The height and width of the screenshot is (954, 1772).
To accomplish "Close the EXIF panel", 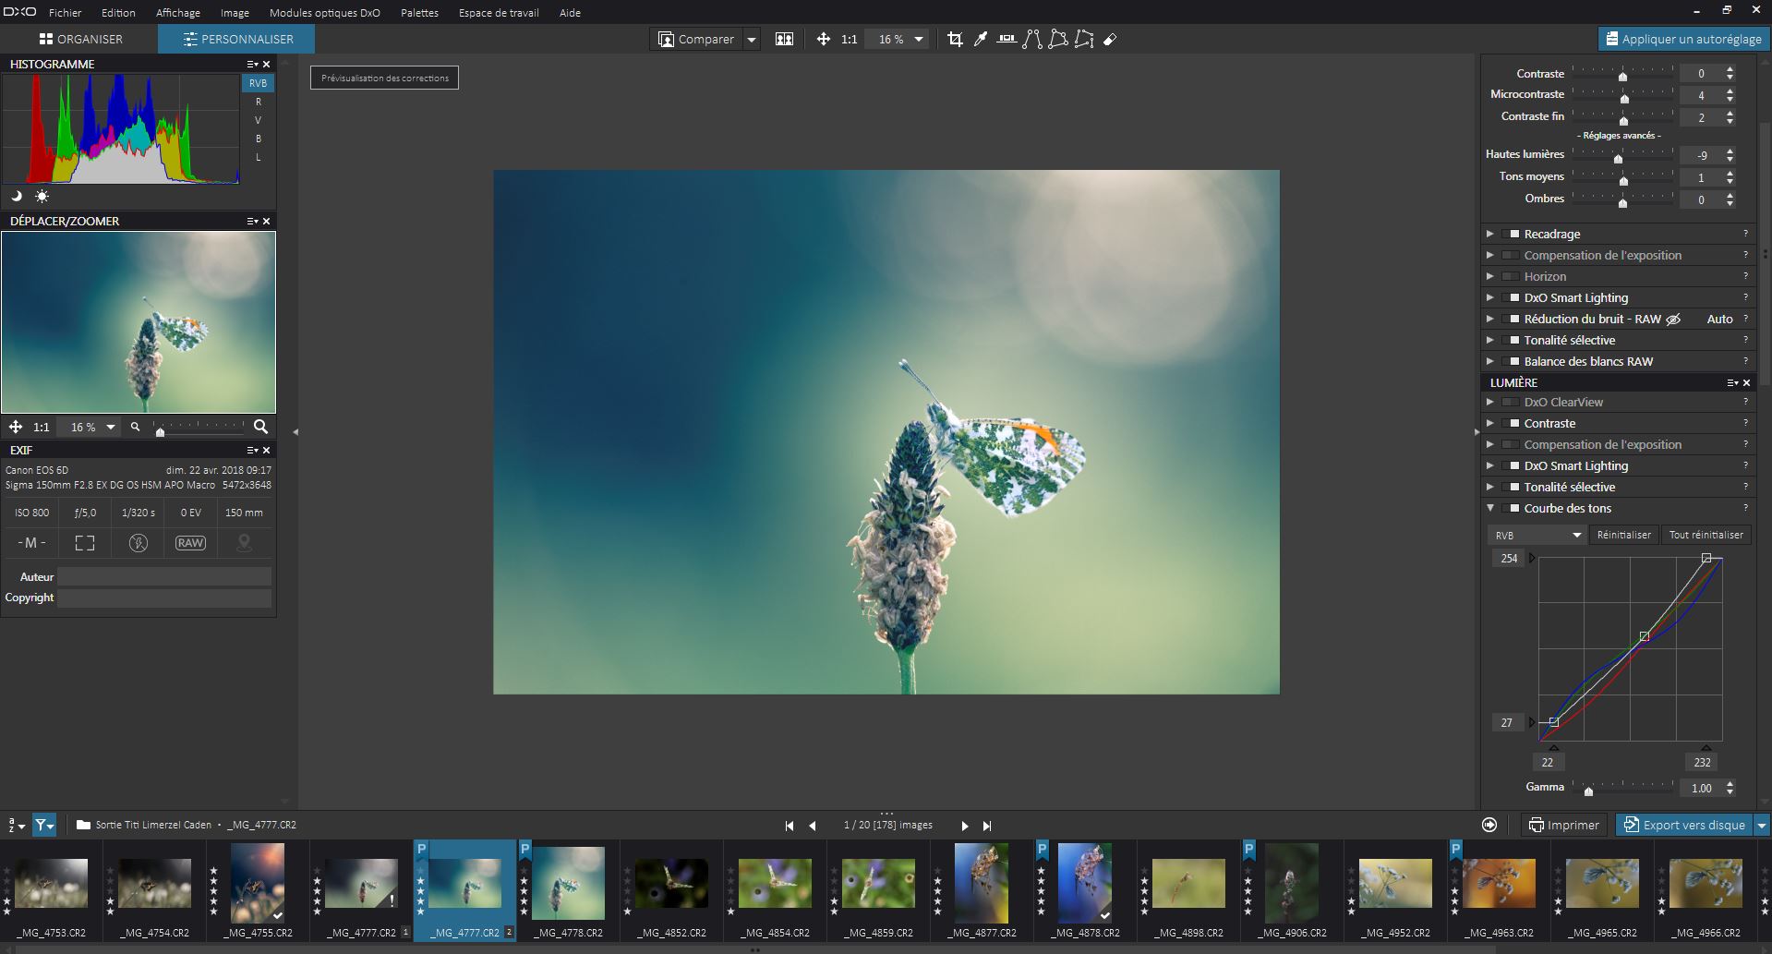I will [x=267, y=450].
